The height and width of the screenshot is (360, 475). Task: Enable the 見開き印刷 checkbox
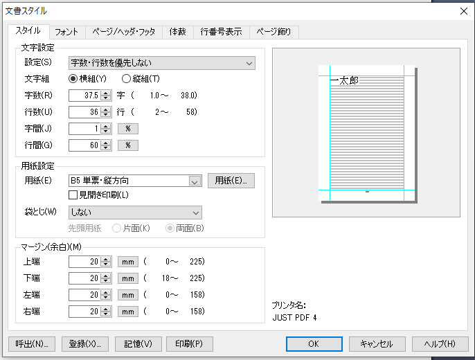pyautogui.click(x=73, y=195)
